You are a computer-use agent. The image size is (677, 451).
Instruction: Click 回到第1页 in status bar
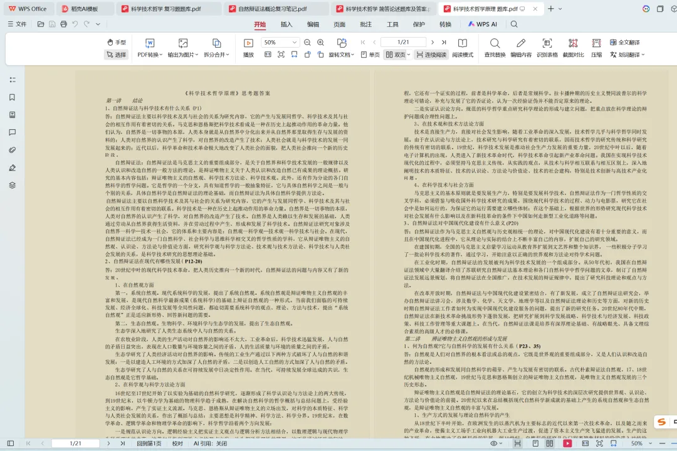149,443
